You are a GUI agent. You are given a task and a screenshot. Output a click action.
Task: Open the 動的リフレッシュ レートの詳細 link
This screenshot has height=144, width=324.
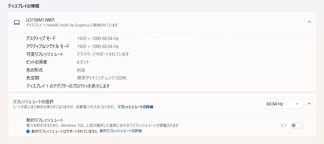coord(120,131)
